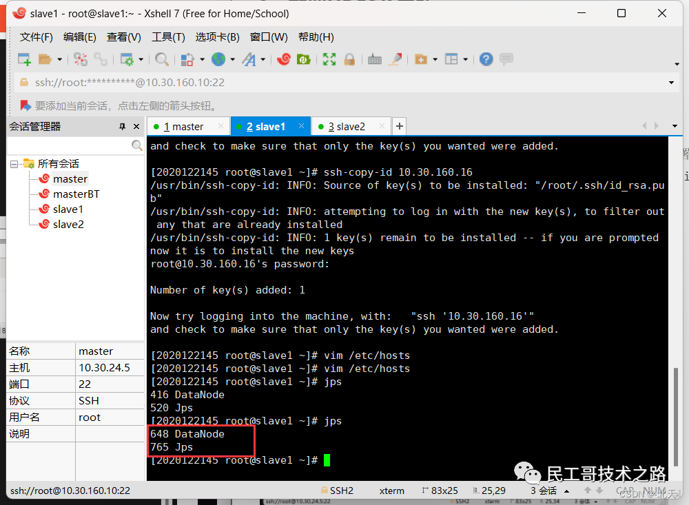The width and height of the screenshot is (689, 505).
Task: Open the 窗口(W) menu
Action: pos(269,37)
